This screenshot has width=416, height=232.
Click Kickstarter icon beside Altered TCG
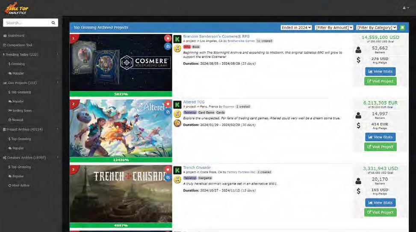(177, 105)
